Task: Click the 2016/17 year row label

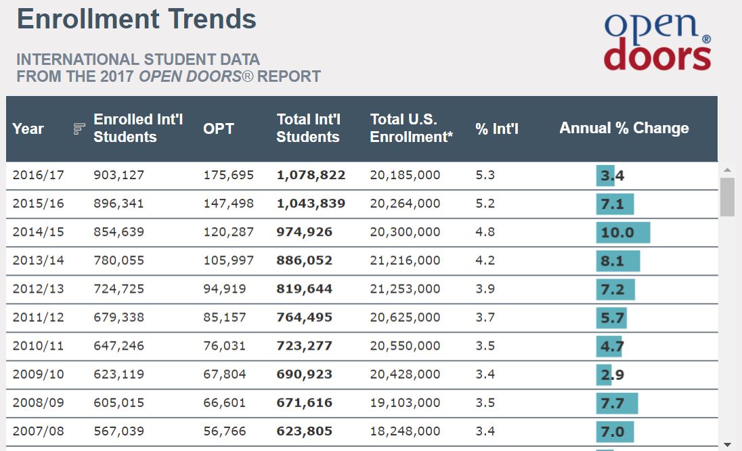Action: click(x=39, y=175)
